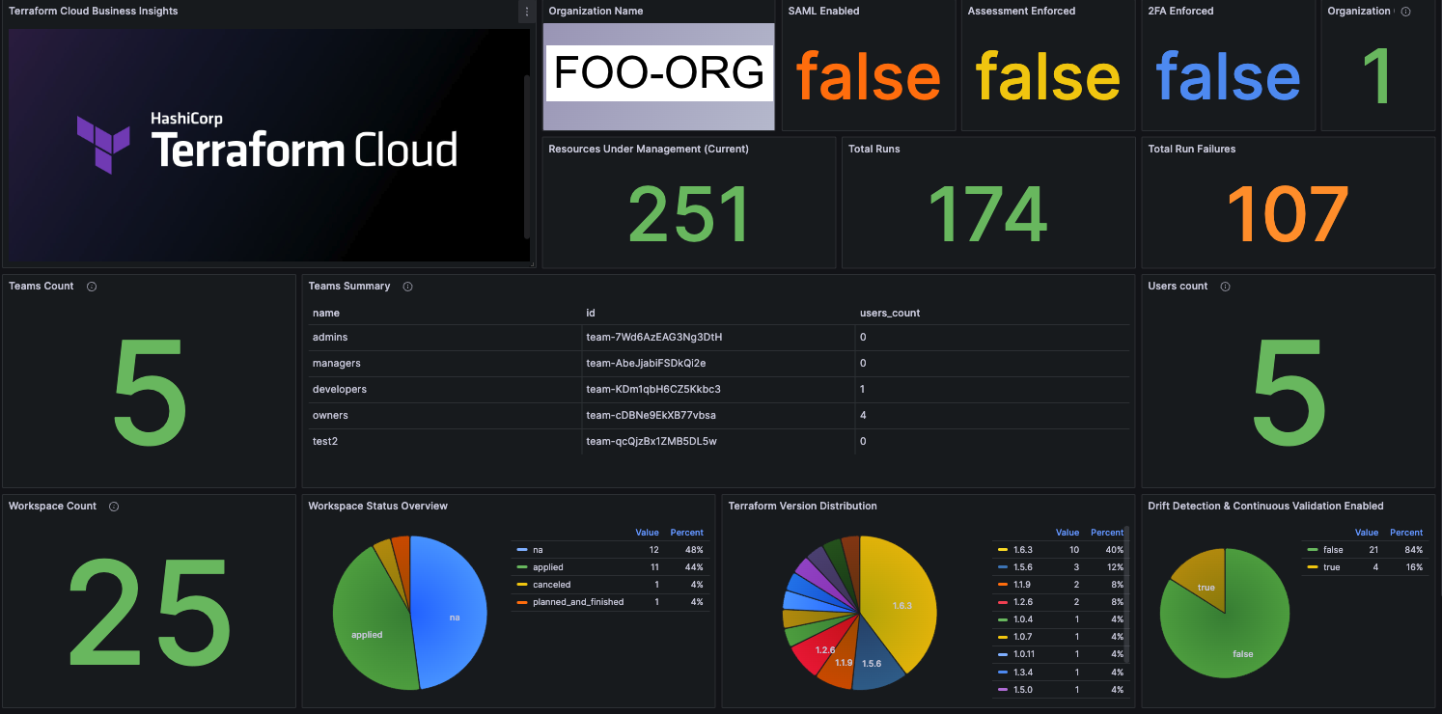Screen dimensions: 1442x714
Task: Select the owners team name cell
Action: tap(443, 416)
